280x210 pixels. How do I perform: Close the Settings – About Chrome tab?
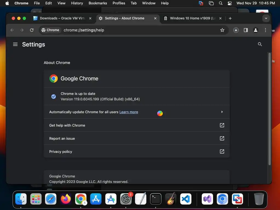[155, 18]
